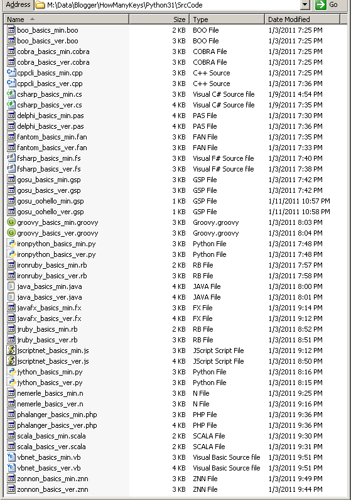Select the delphi_basics_min.pas file icon
Viewport: 351px width, 500px height.
click(x=11, y=116)
